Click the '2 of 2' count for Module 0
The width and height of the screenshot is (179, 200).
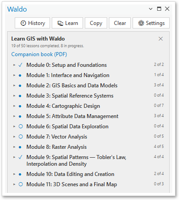[159, 65]
